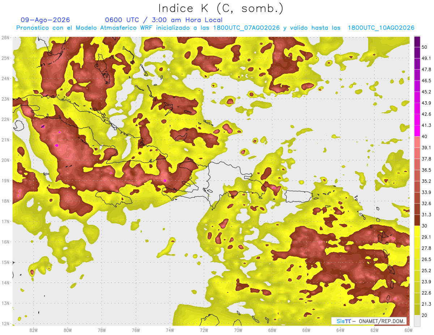
Task: Click the map title "Indice K (C, somb.)"
Action: (221, 9)
